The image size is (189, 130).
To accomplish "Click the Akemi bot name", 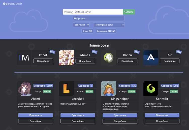I will pos(36,99).
